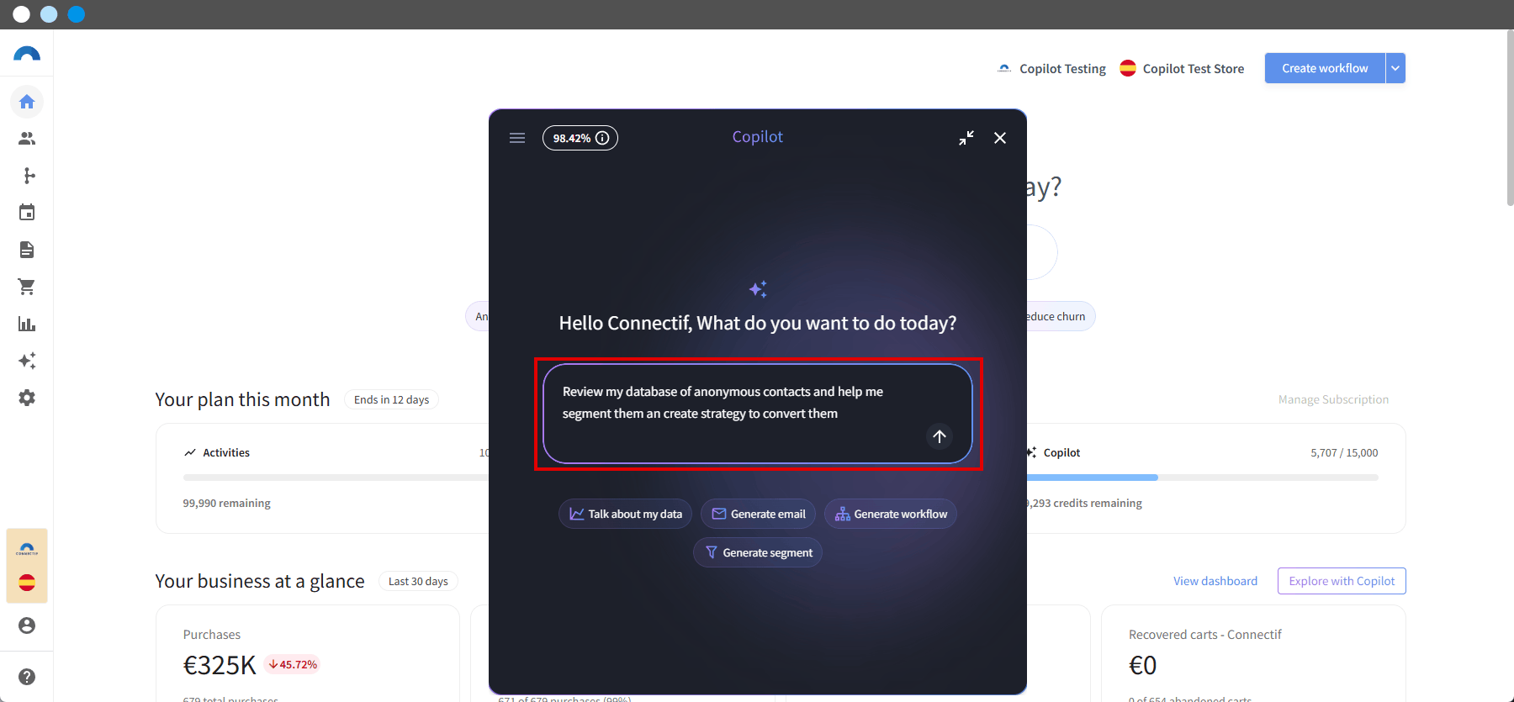The height and width of the screenshot is (702, 1514).
Task: Open the Copilot Testing account selector
Action: 1051,69
